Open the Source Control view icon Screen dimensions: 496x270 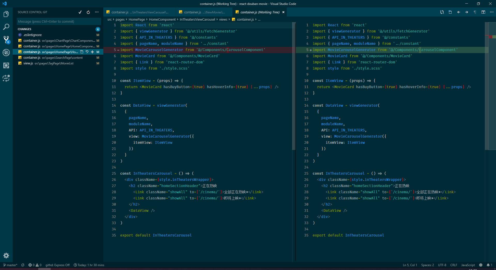[x=6, y=40]
